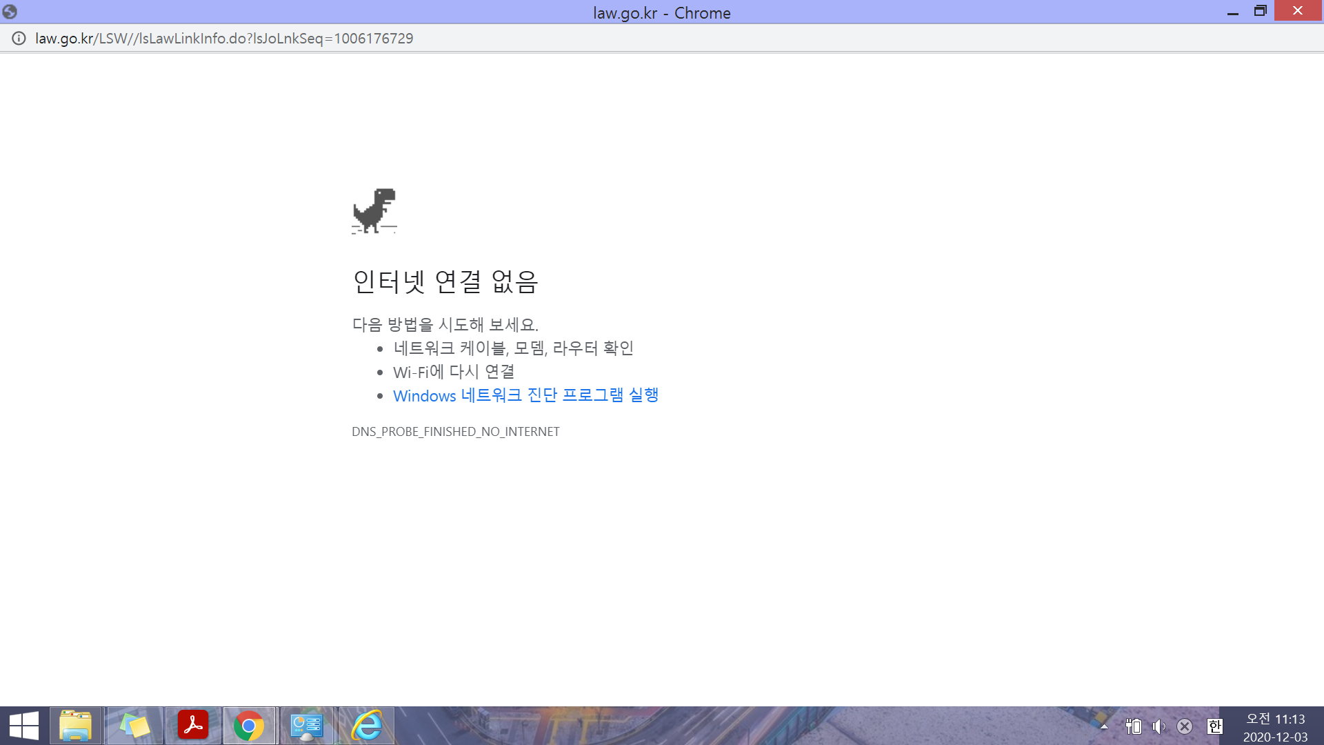Viewport: 1324px width, 745px height.
Task: Minimize the Chrome window
Action: point(1233,12)
